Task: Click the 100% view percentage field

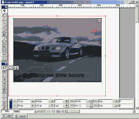Action: 7,111
